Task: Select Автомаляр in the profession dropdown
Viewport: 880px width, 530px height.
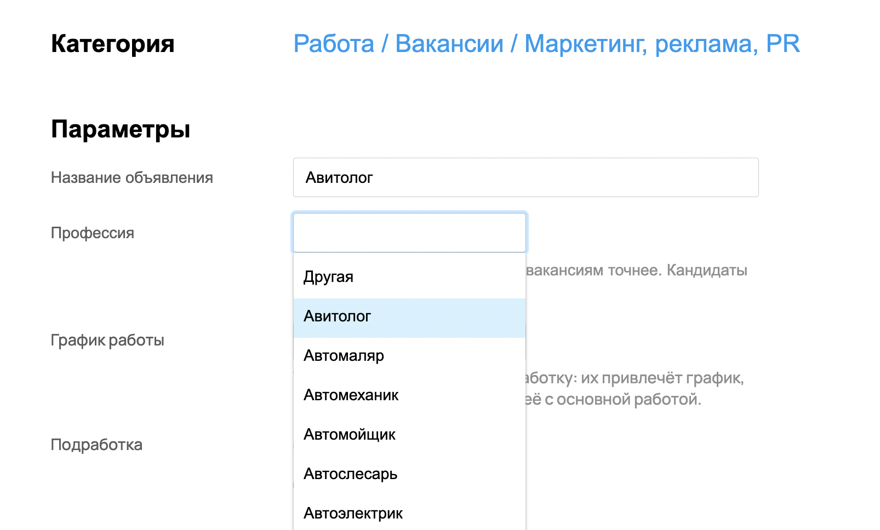Action: (344, 356)
